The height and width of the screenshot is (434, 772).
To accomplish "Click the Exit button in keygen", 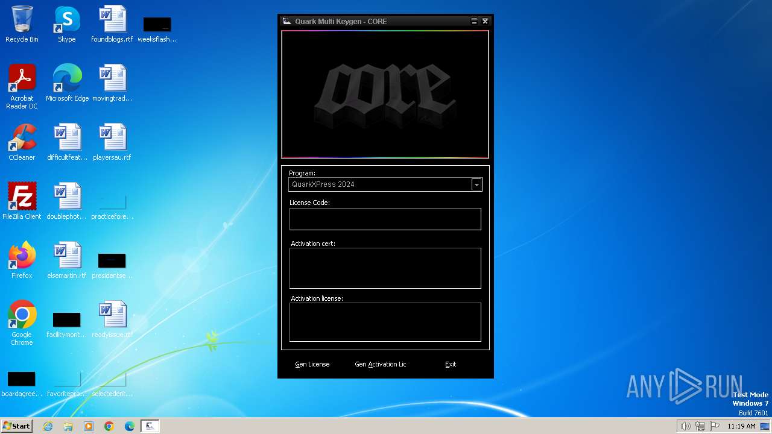I will point(451,364).
